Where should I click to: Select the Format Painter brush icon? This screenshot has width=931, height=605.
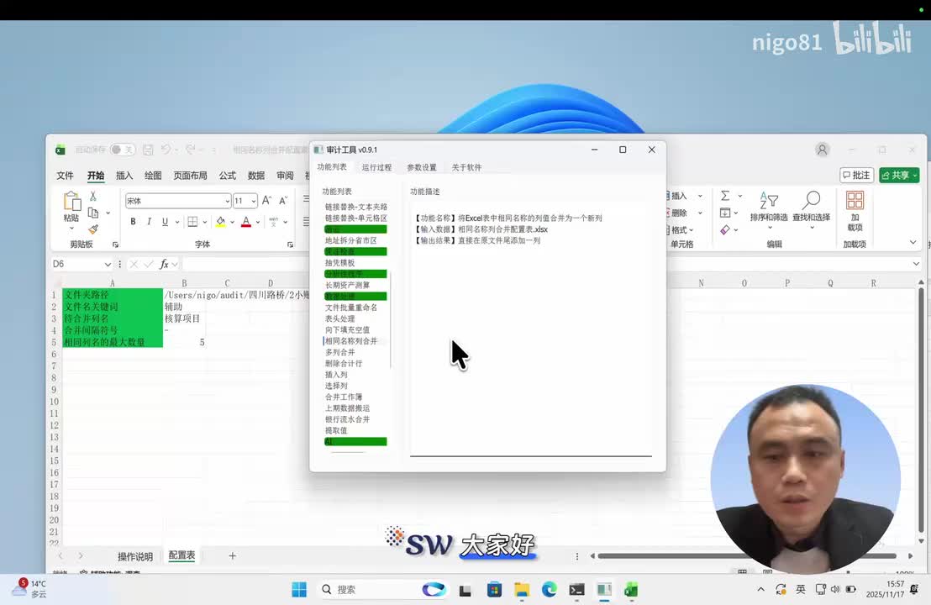point(93,229)
